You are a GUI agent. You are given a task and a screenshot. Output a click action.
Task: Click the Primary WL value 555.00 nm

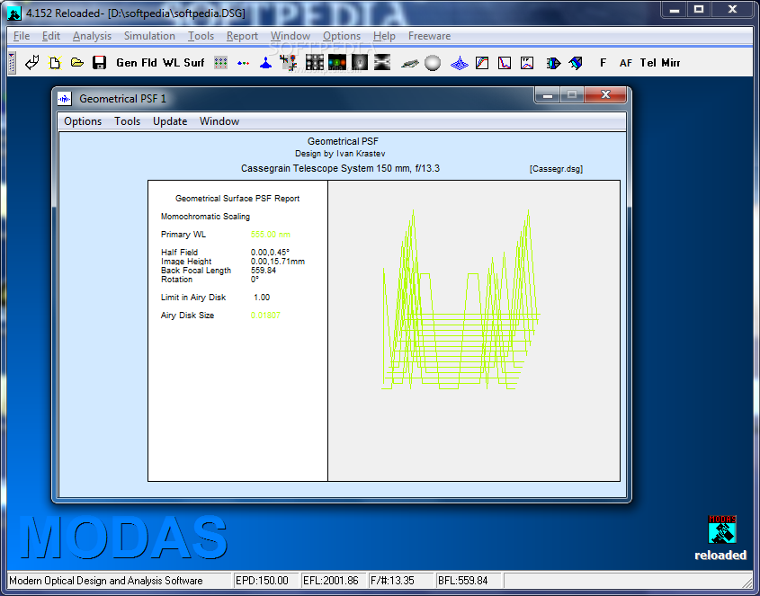[271, 235]
